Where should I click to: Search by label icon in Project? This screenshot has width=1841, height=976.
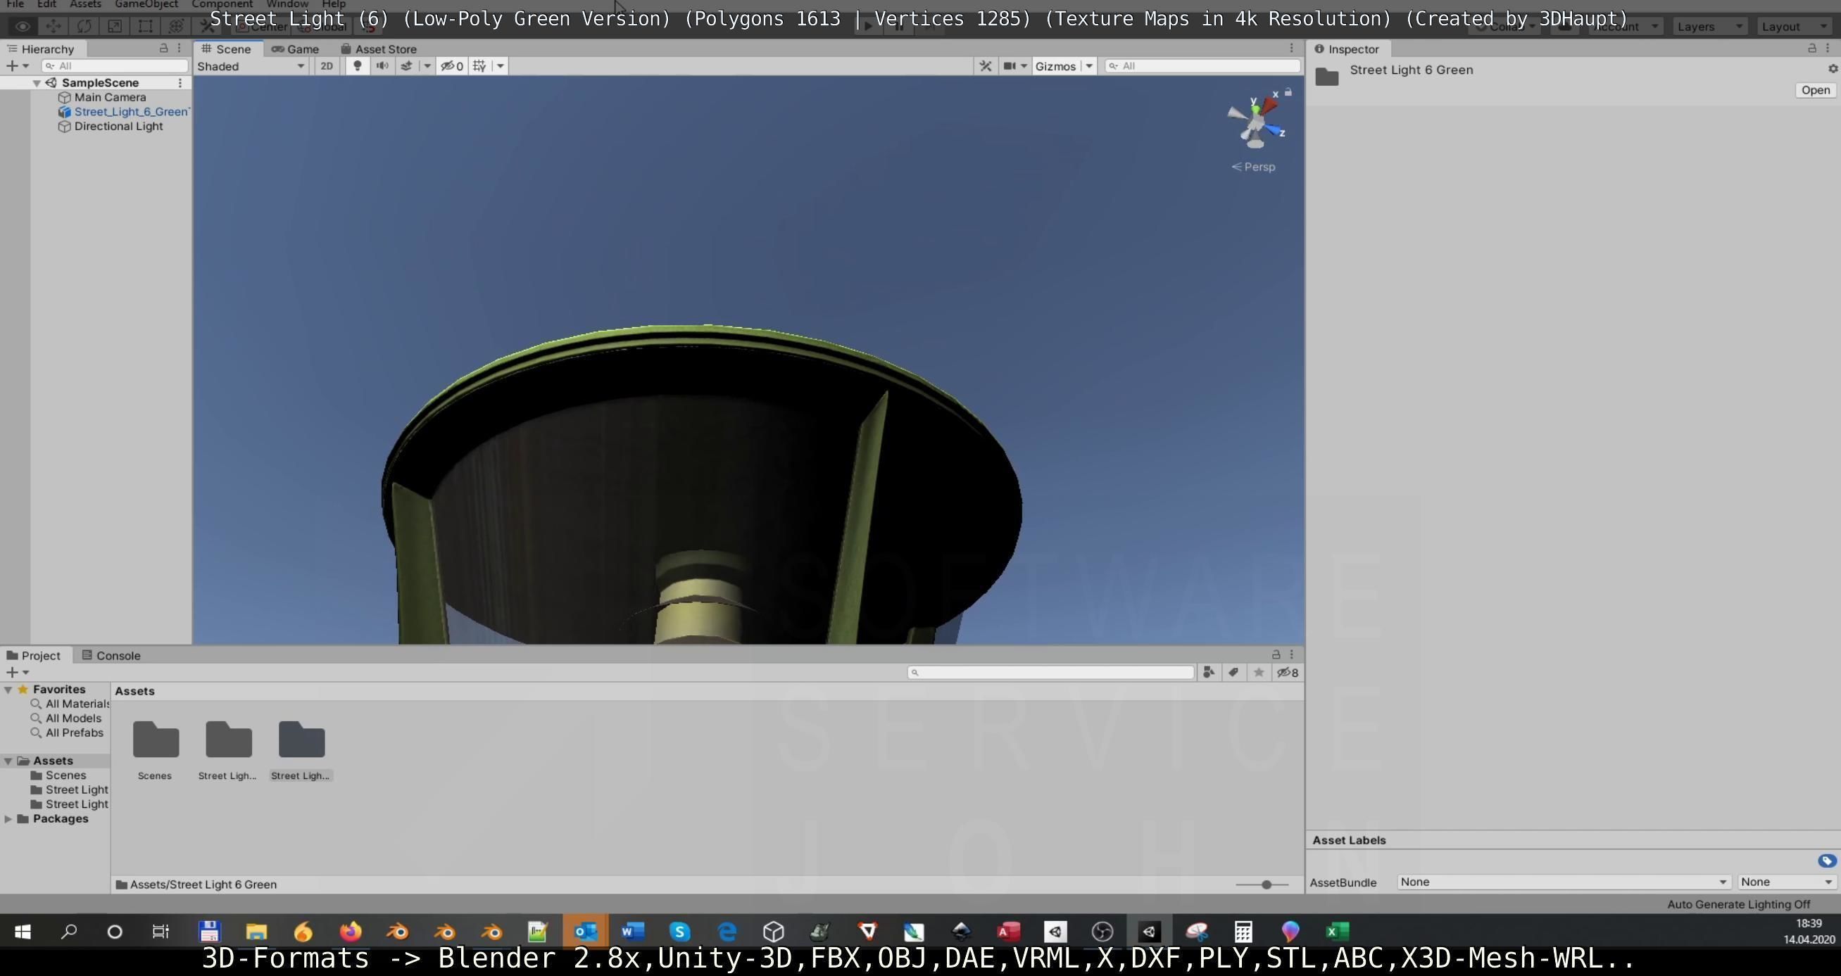click(1233, 672)
